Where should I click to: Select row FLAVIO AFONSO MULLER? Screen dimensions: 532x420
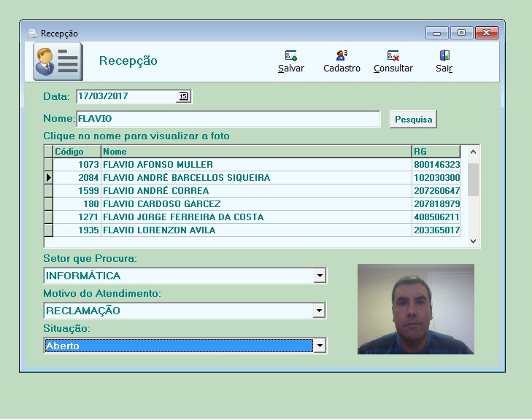tap(158, 165)
